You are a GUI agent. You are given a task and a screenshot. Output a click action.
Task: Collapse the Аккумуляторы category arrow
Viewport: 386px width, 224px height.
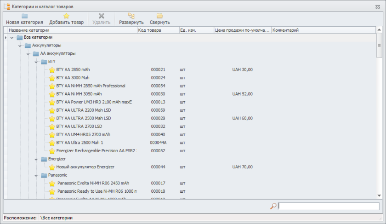[20, 46]
